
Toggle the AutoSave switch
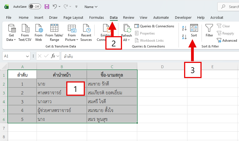[x=35, y=7]
